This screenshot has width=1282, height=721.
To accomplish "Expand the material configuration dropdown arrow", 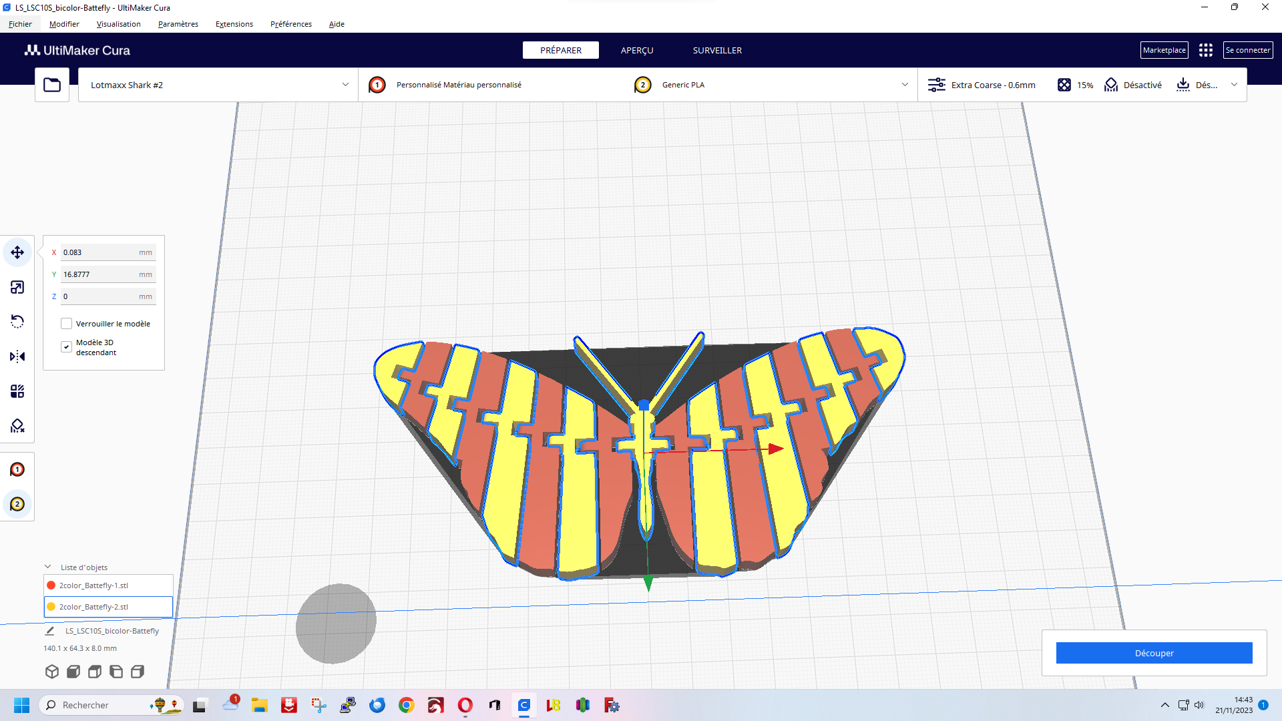I will click(x=905, y=85).
